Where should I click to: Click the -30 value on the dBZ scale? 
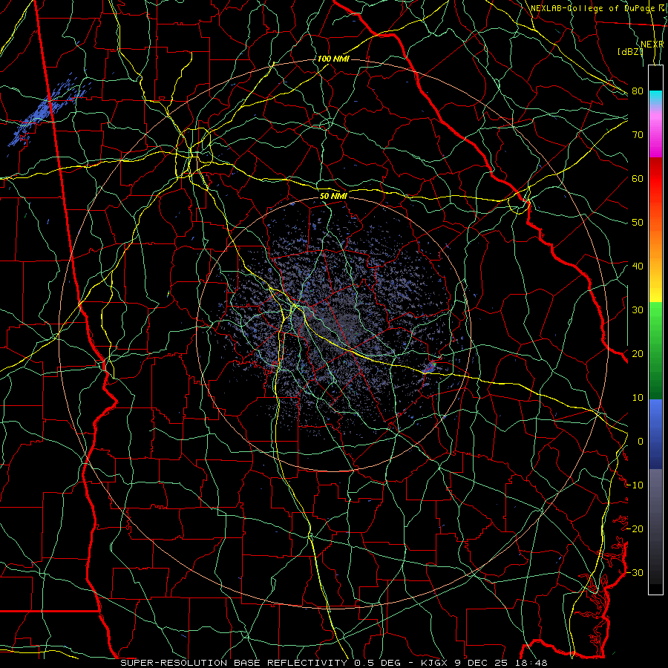(635, 573)
